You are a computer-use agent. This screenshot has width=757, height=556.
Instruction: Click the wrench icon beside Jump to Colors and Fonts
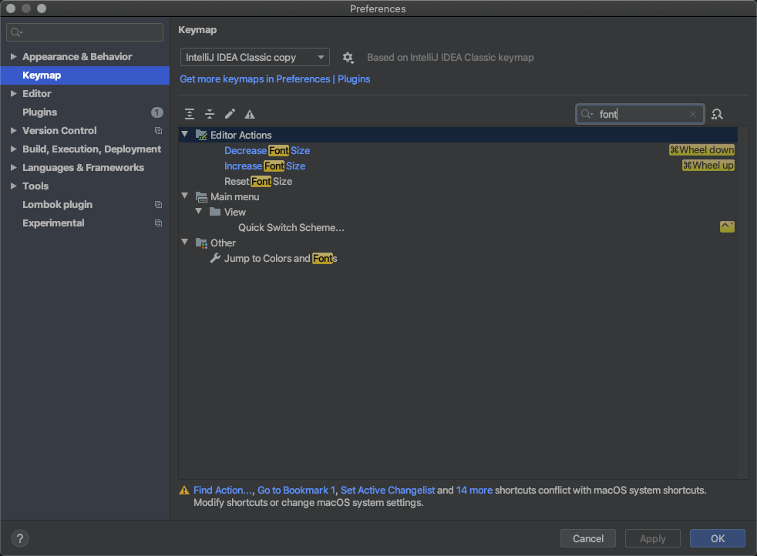click(x=215, y=258)
